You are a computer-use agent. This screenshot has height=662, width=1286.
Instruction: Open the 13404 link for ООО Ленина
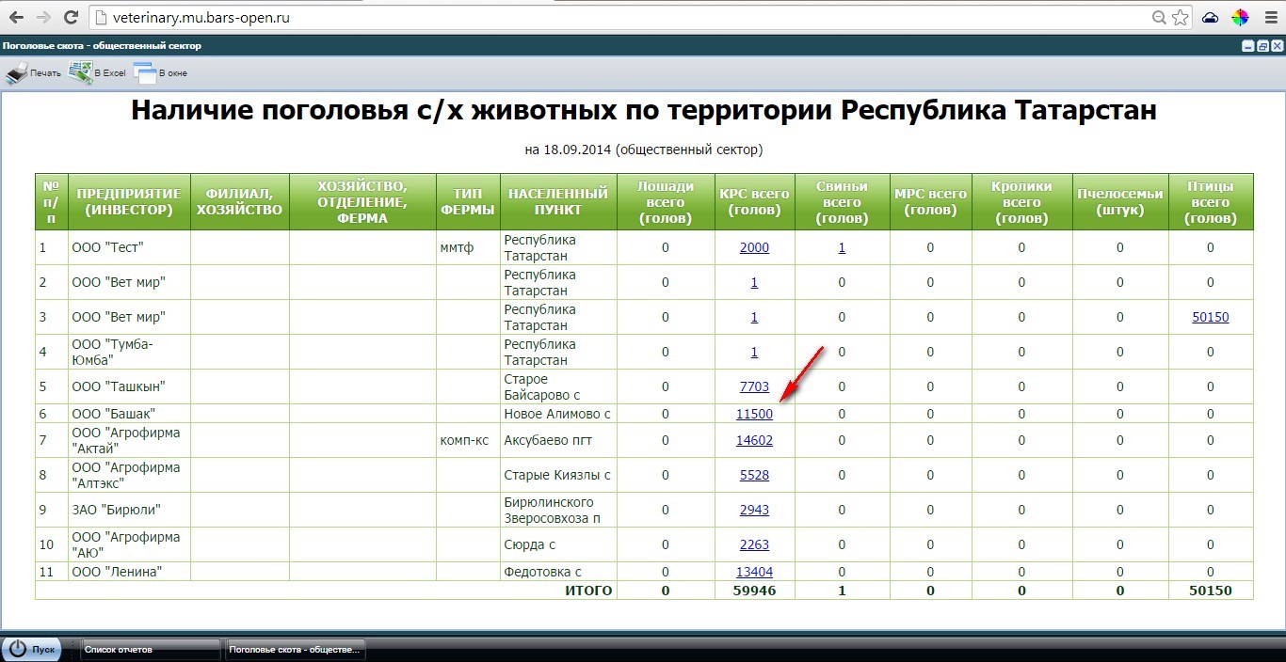click(x=754, y=572)
